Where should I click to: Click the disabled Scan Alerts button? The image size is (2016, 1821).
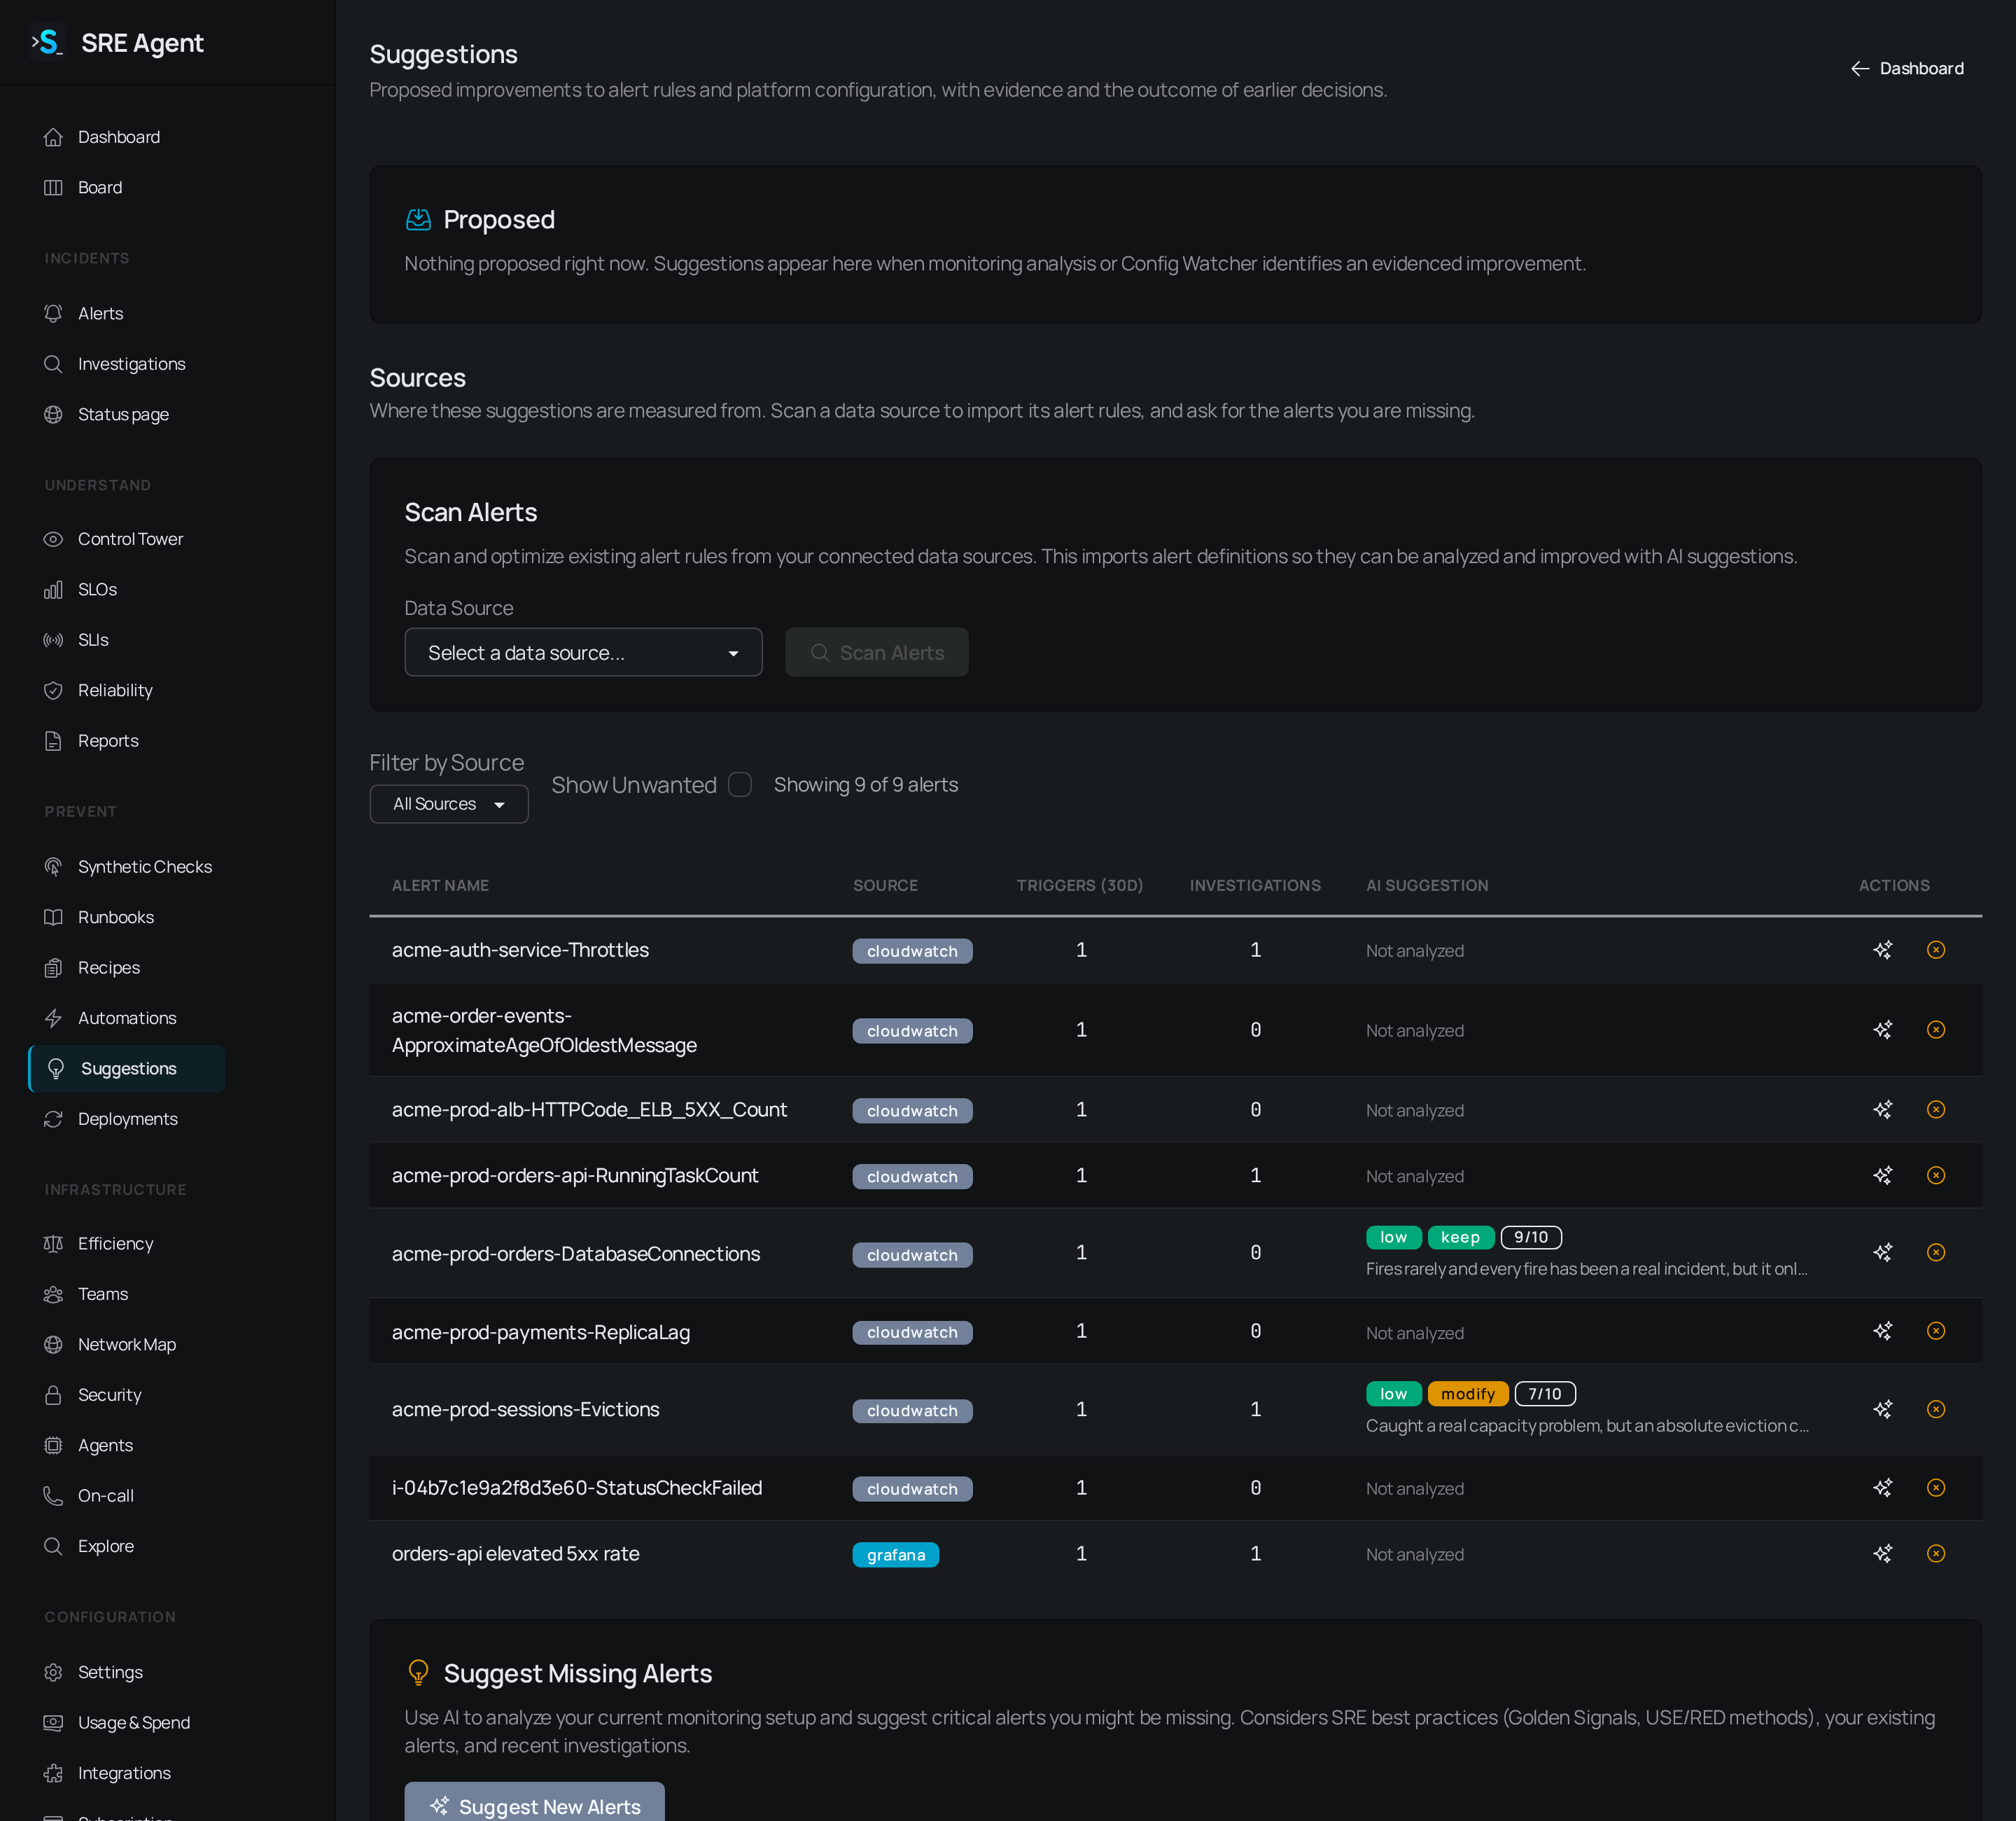pos(876,652)
